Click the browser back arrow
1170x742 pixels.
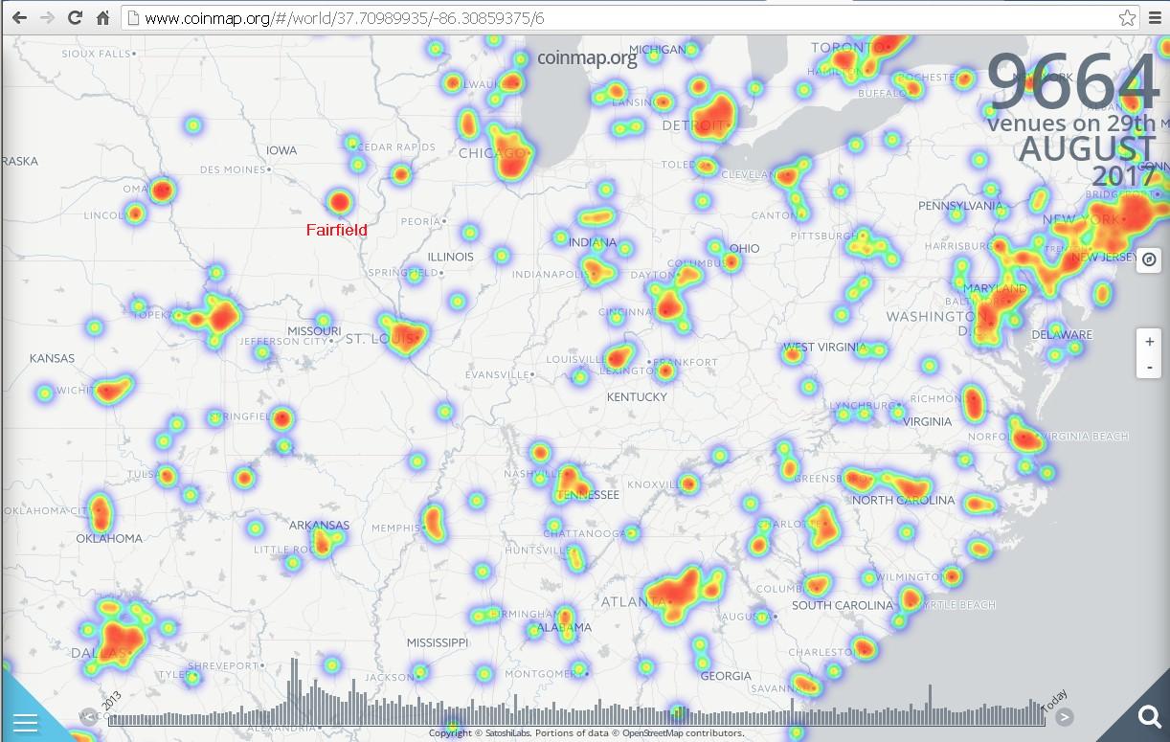point(19,18)
